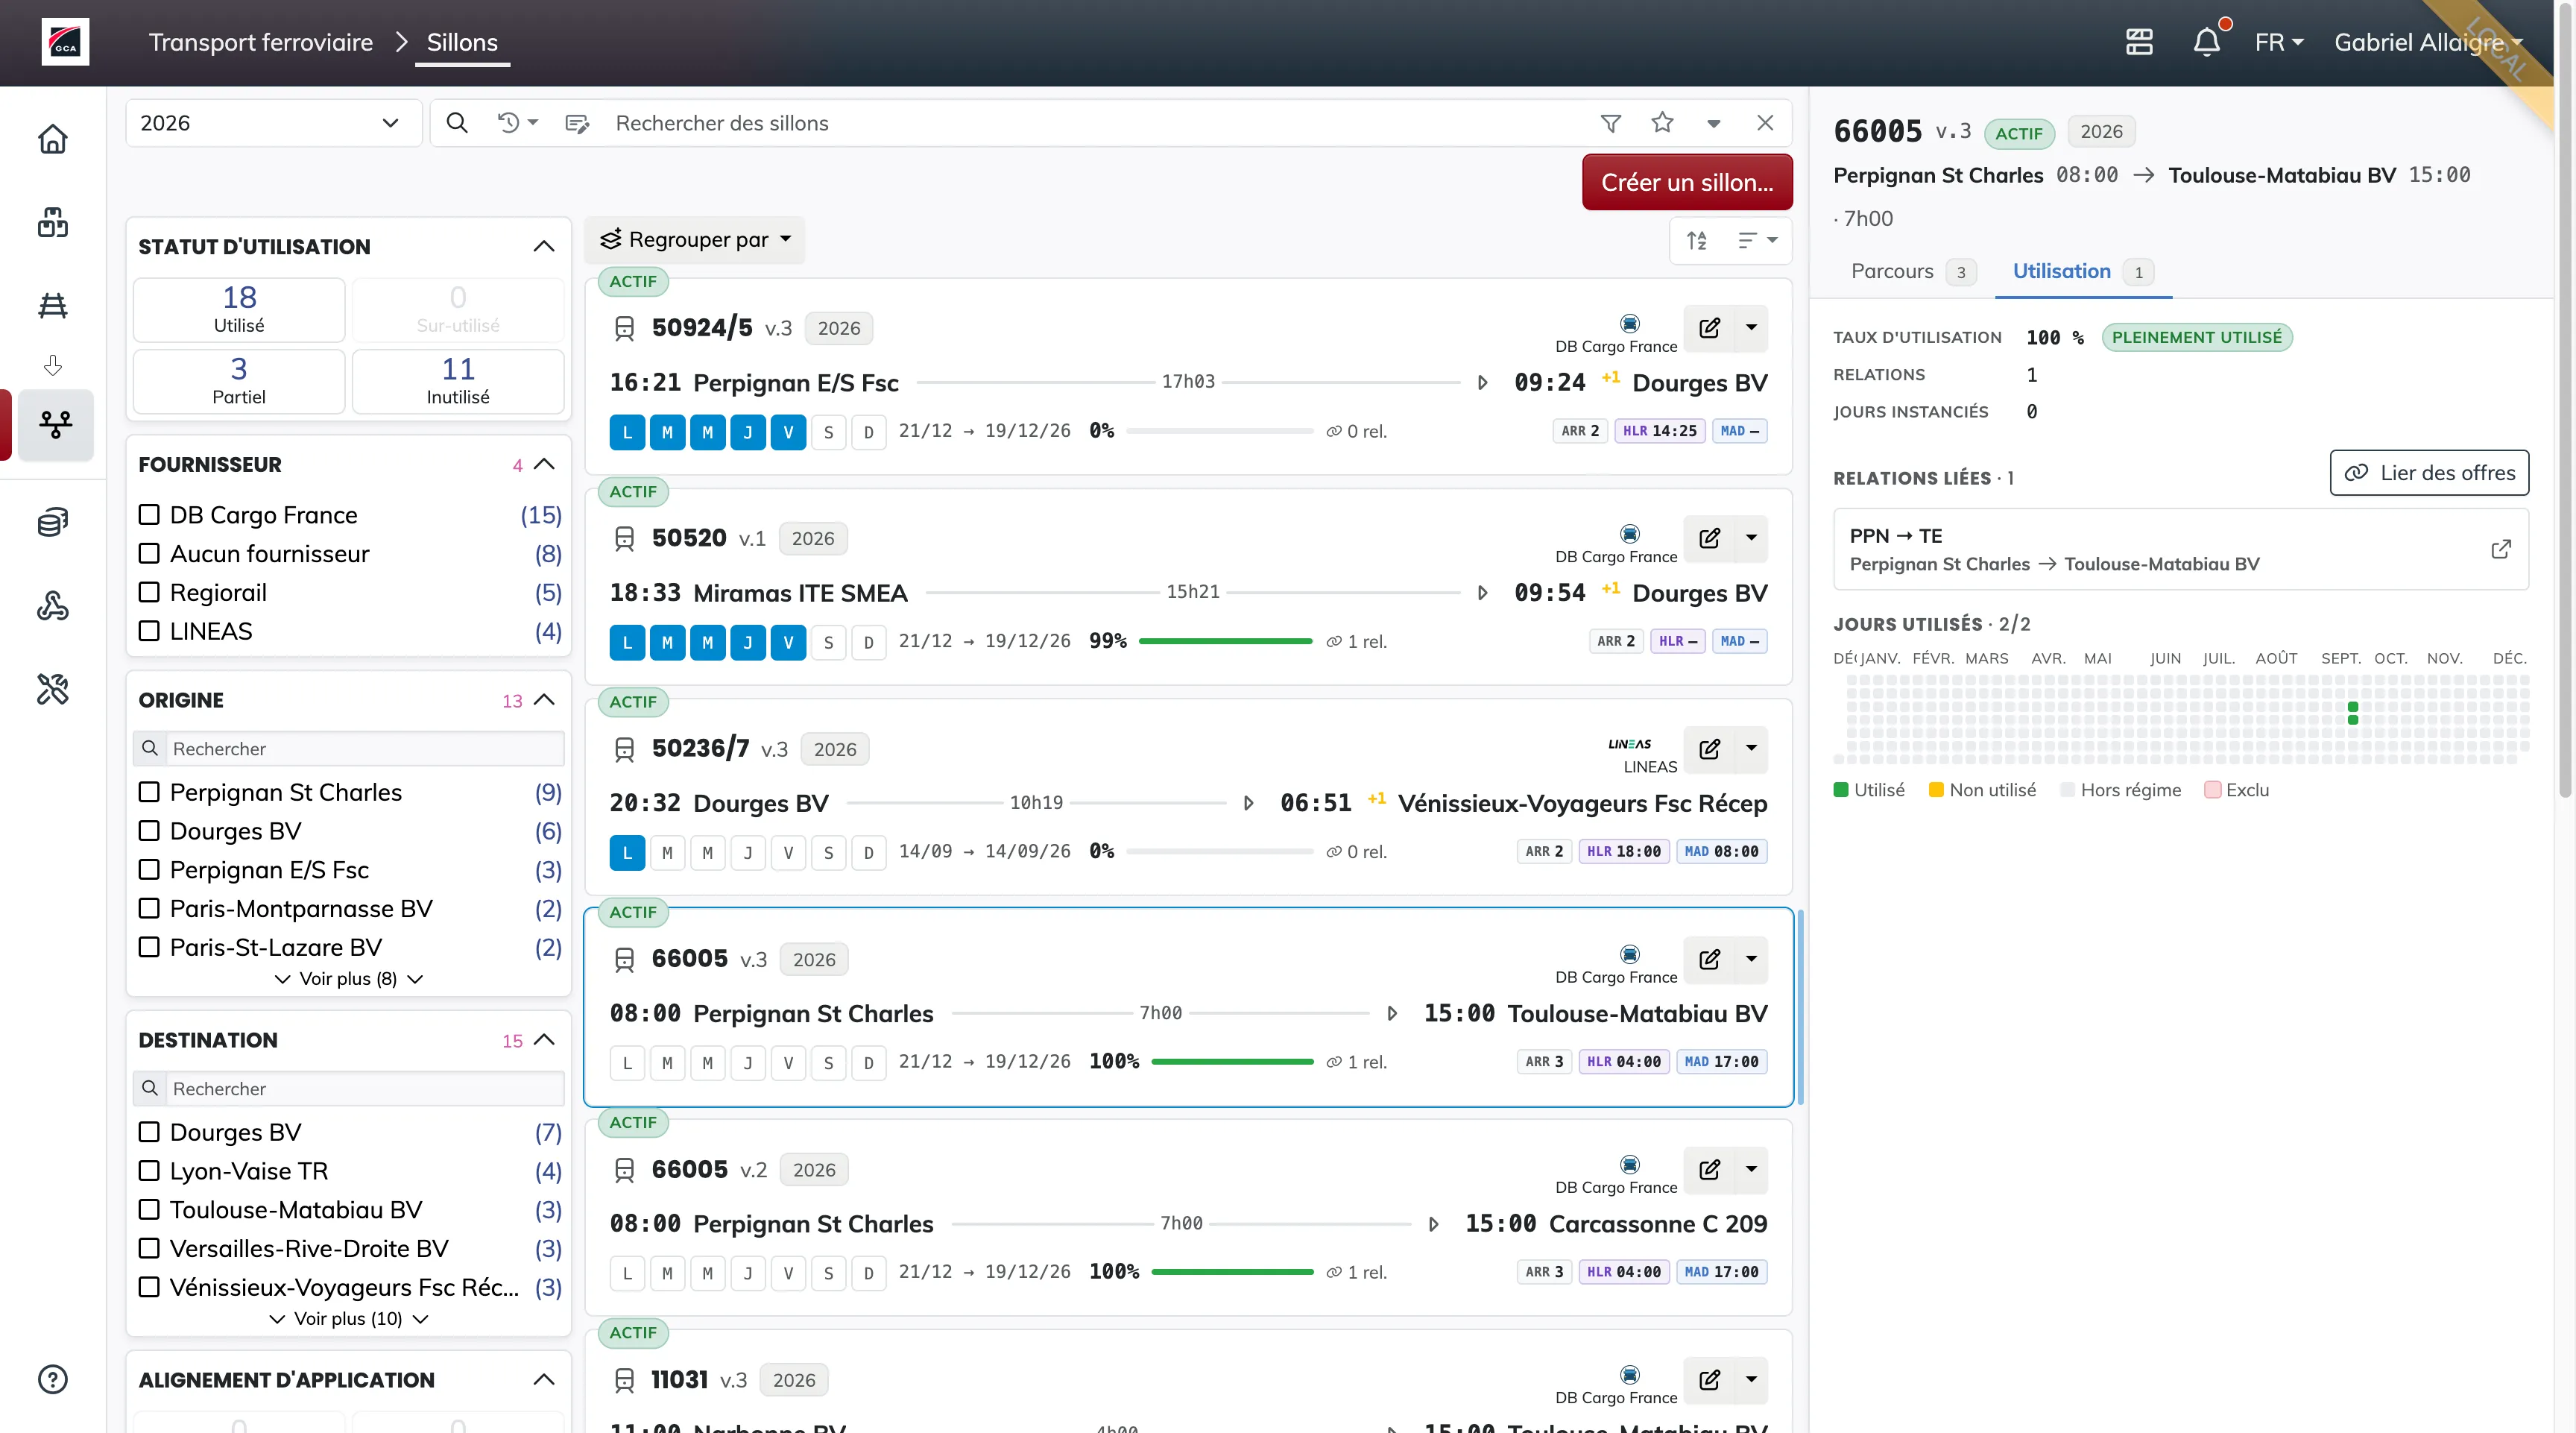Viewport: 2576px width, 1433px height.
Task: Open the Transport ferroviaire breadcrumb
Action: click(x=261, y=42)
